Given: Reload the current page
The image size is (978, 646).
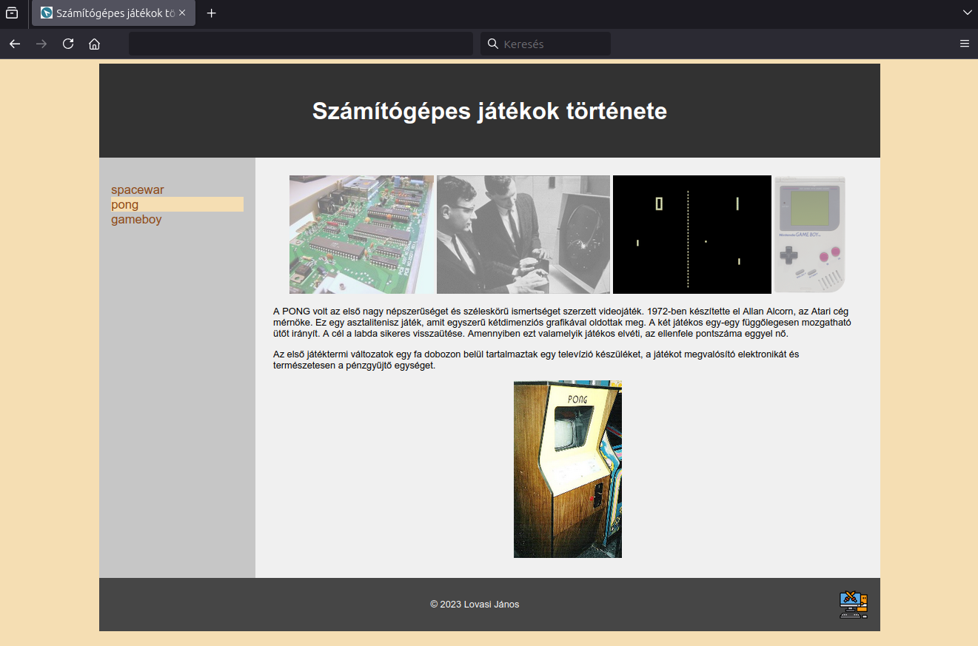Looking at the screenshot, I should click(68, 44).
